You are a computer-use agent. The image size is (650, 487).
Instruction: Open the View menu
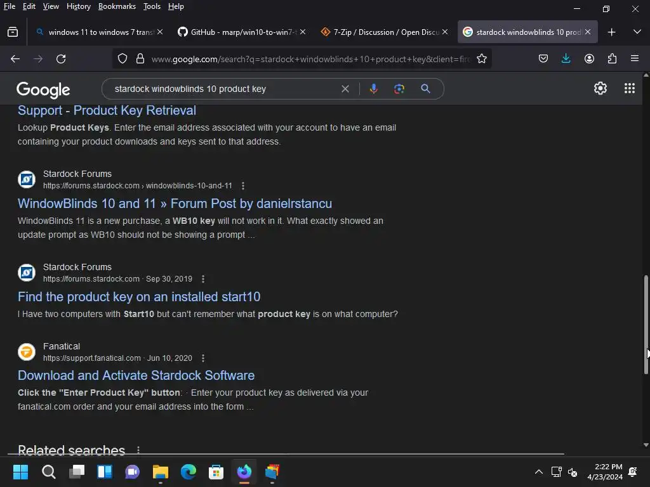pyautogui.click(x=51, y=6)
